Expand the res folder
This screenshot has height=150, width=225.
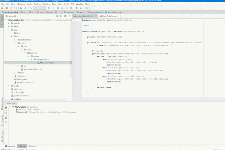point(18,66)
